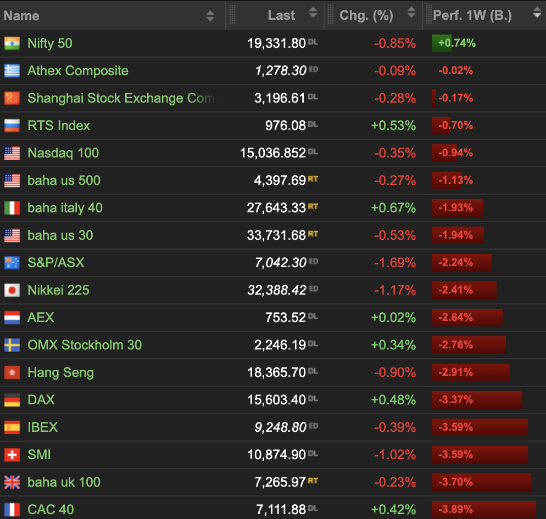Open the SMI index
The height and width of the screenshot is (519, 546).
(x=39, y=455)
